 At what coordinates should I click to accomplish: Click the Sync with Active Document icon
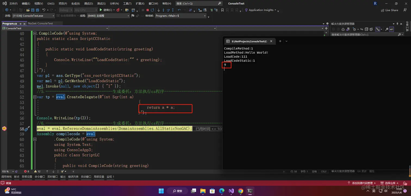coord(362,29)
